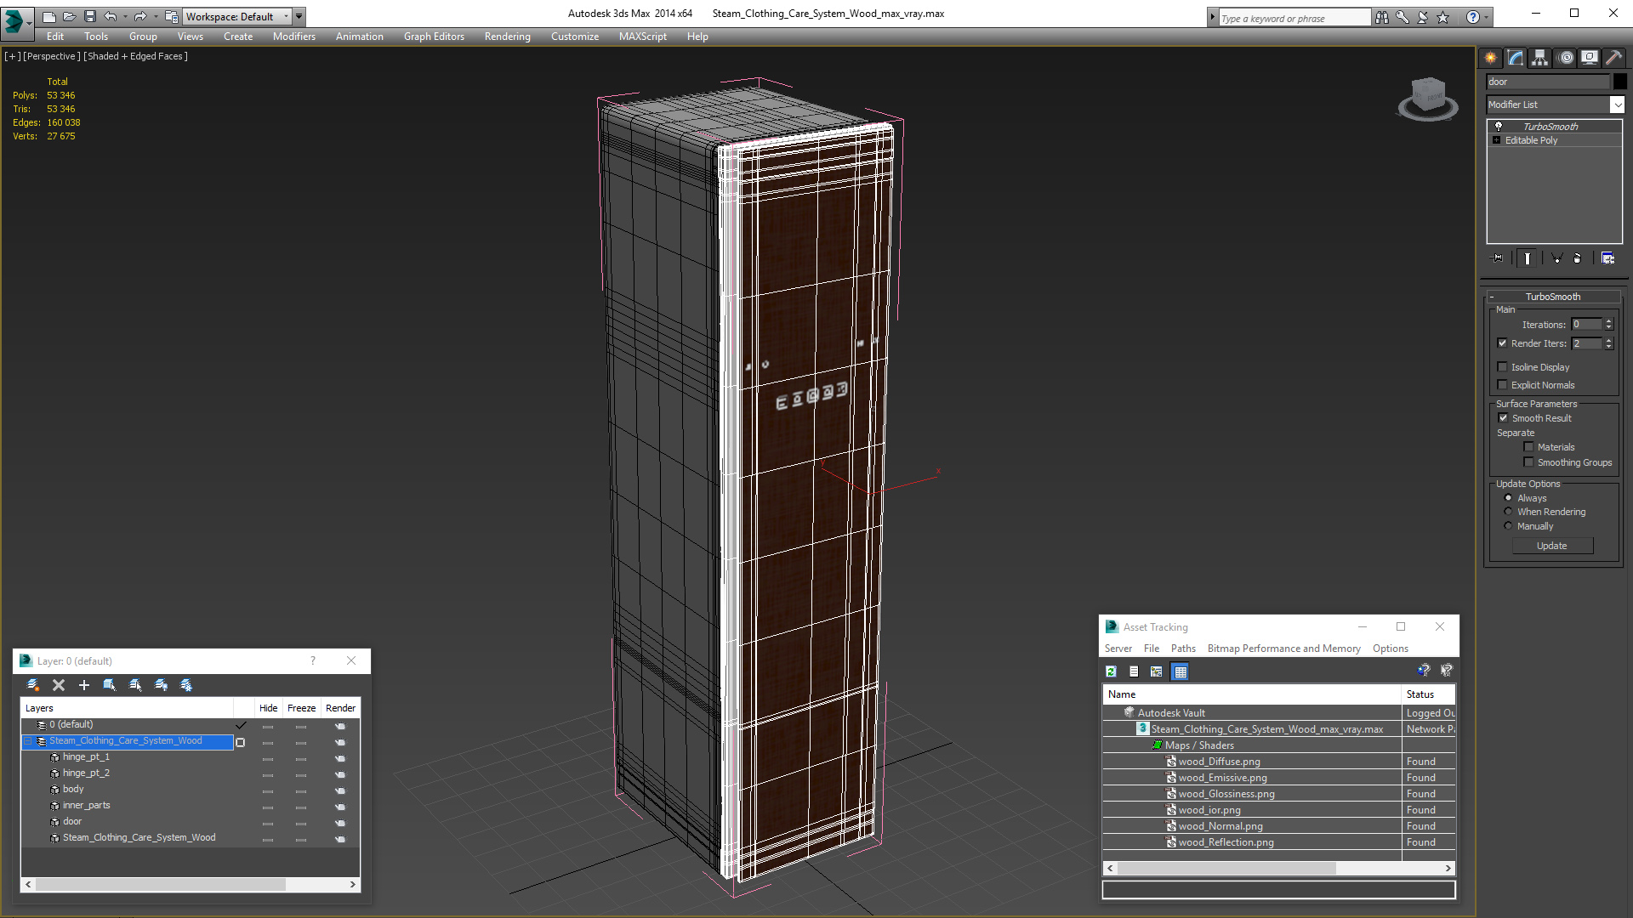Remove modifier from the stack icon
The height and width of the screenshot is (918, 1633).
pyautogui.click(x=1578, y=258)
